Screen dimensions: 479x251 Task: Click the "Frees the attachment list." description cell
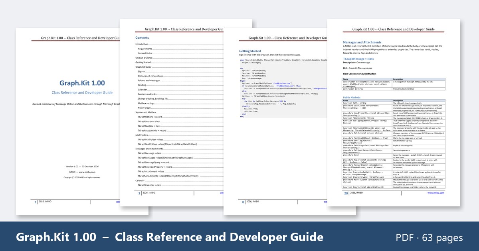(418, 89)
